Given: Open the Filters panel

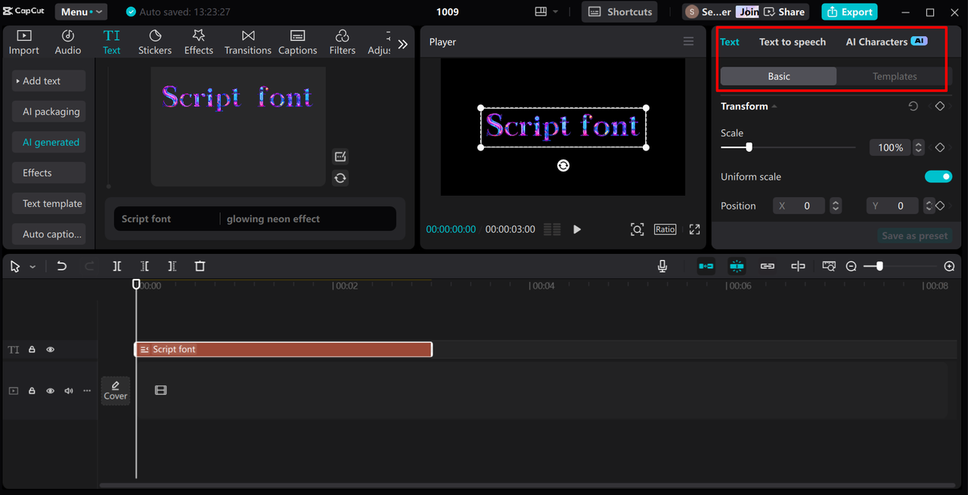Looking at the screenshot, I should coord(342,42).
